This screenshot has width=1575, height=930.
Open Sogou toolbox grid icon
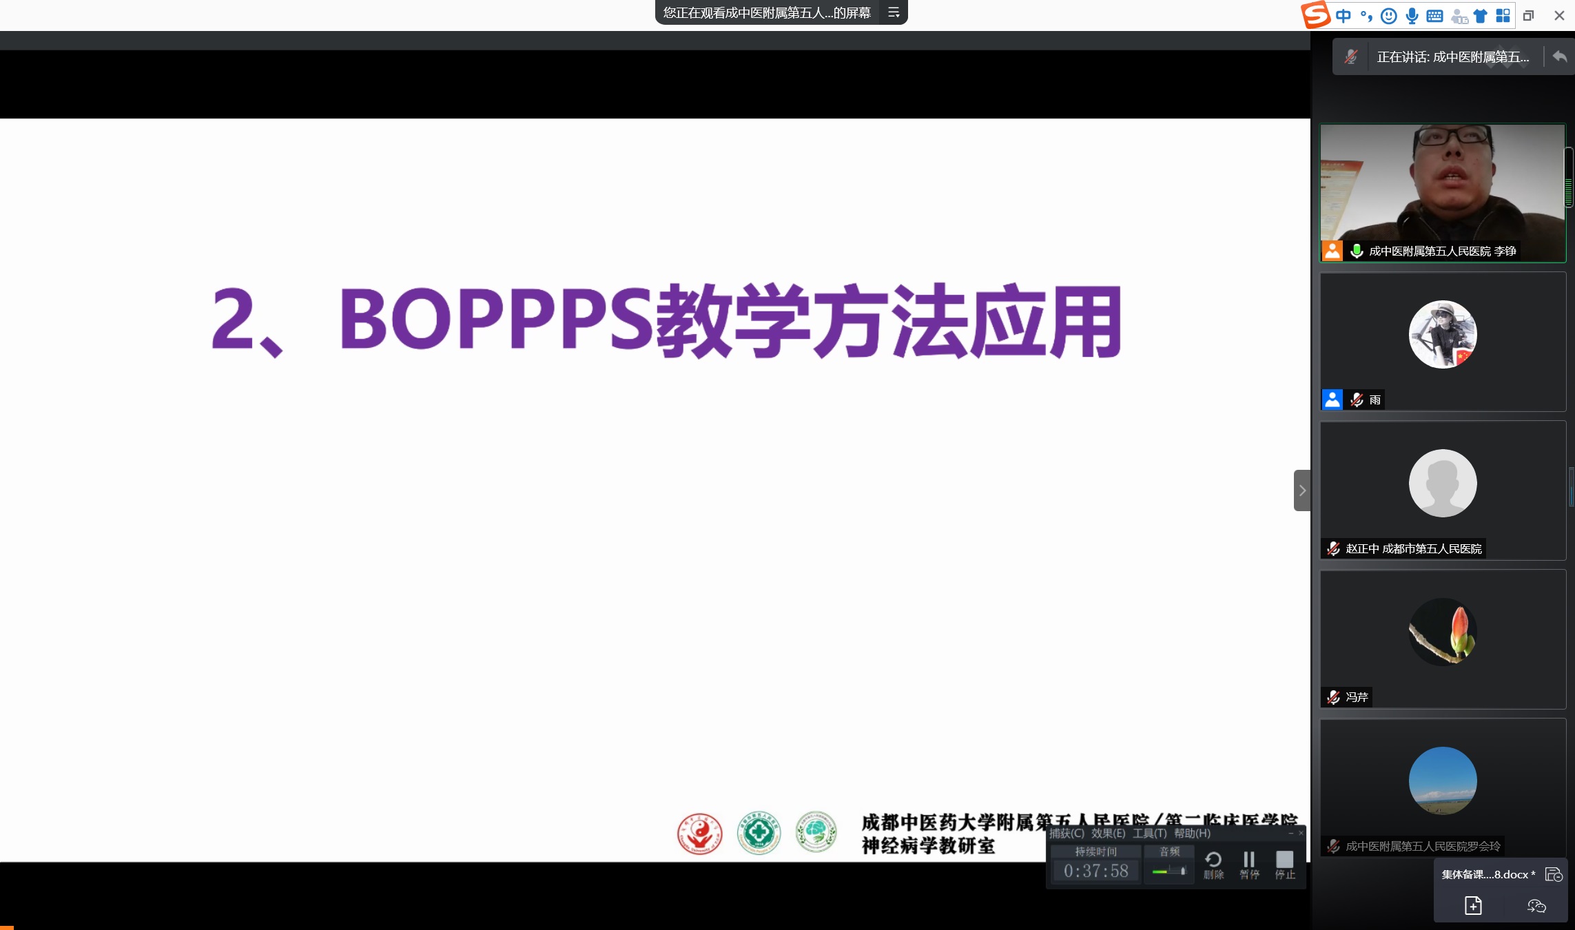[x=1503, y=16]
